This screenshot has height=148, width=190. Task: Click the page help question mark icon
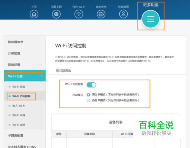(58, 70)
